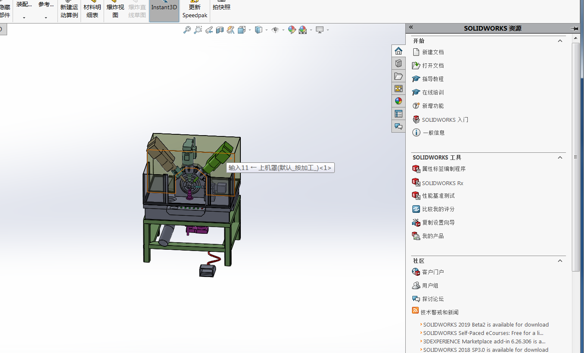The width and height of the screenshot is (584, 353).
Task: Activate the Zoom to Area tool
Action: pyautogui.click(x=198, y=30)
